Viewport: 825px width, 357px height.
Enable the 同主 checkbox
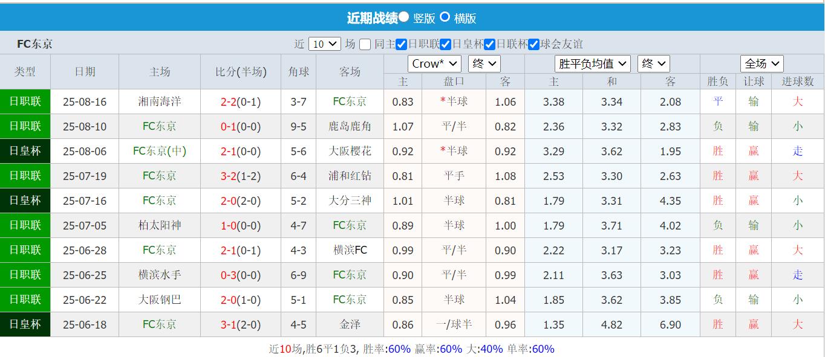tap(365, 44)
